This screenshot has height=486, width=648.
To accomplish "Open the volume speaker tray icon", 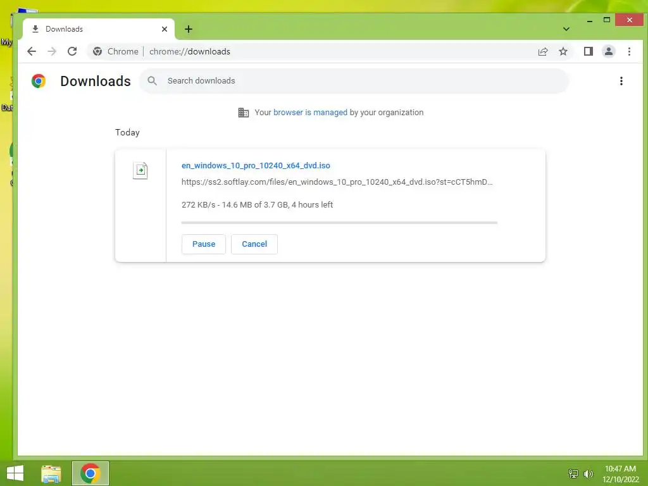I will 588,473.
